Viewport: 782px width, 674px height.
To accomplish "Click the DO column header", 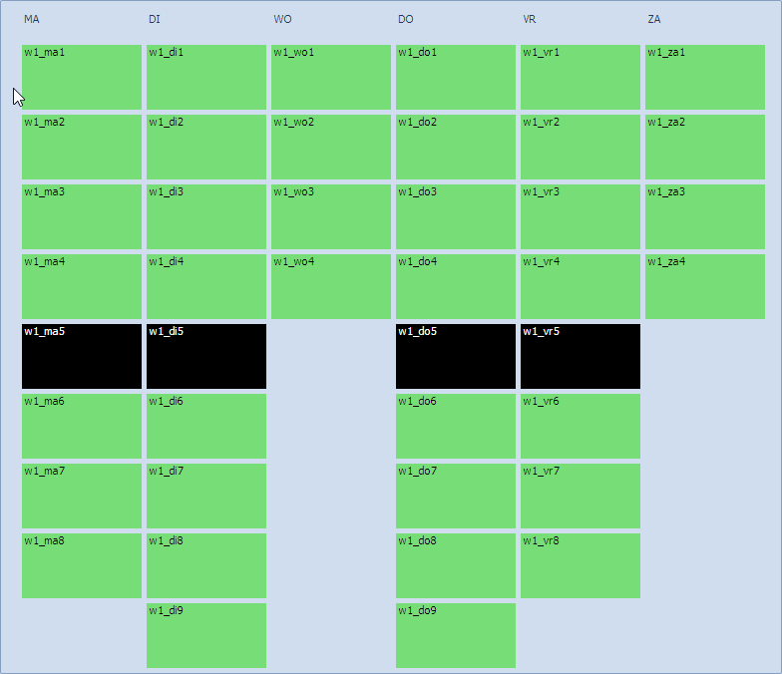I will click(x=405, y=20).
